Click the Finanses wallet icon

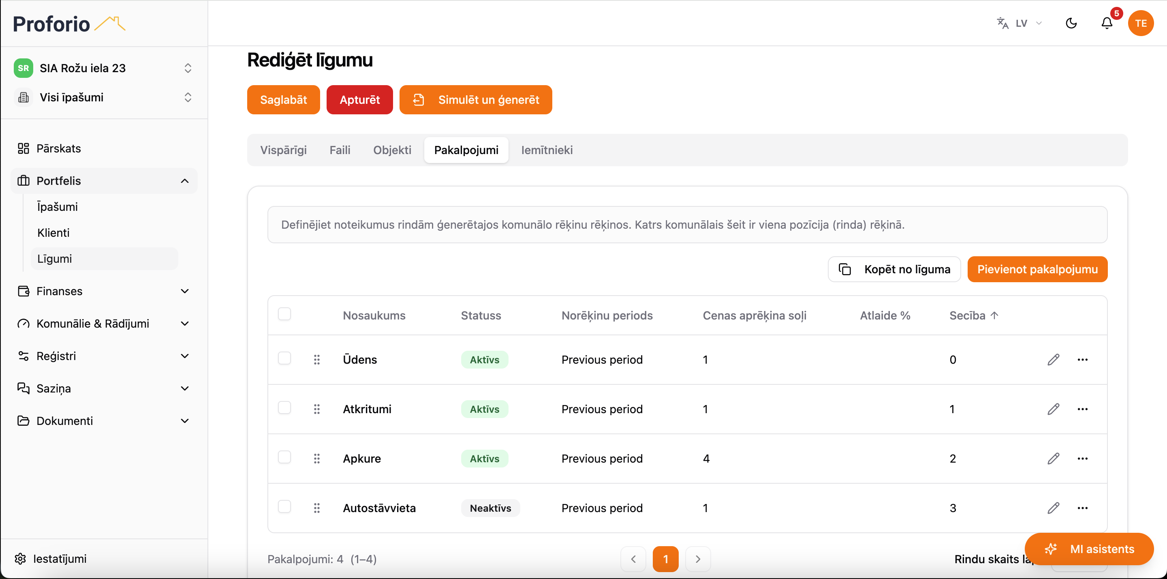click(23, 291)
